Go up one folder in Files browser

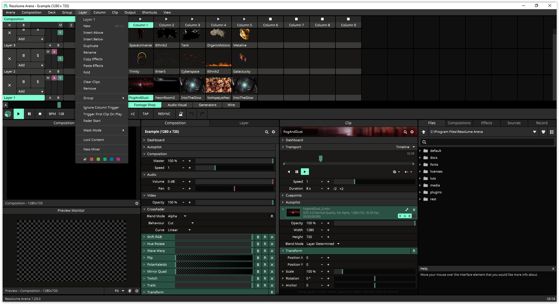(x=423, y=132)
